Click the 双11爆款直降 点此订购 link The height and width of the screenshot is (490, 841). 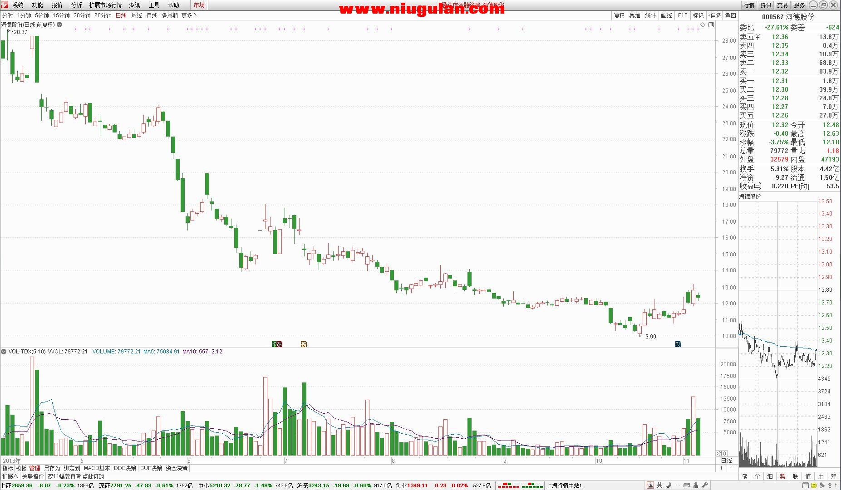click(x=76, y=476)
